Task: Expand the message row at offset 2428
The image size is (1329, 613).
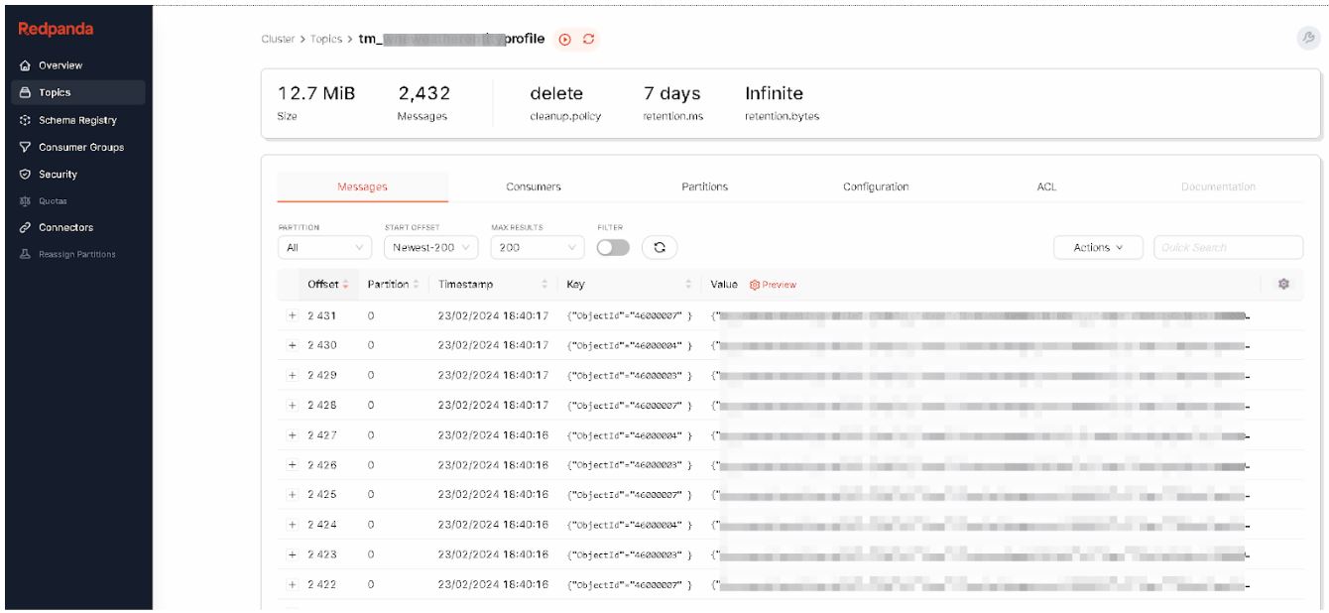Action: coord(293,405)
